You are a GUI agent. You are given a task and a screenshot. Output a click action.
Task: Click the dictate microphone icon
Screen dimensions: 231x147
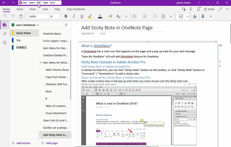click(x=203, y=16)
